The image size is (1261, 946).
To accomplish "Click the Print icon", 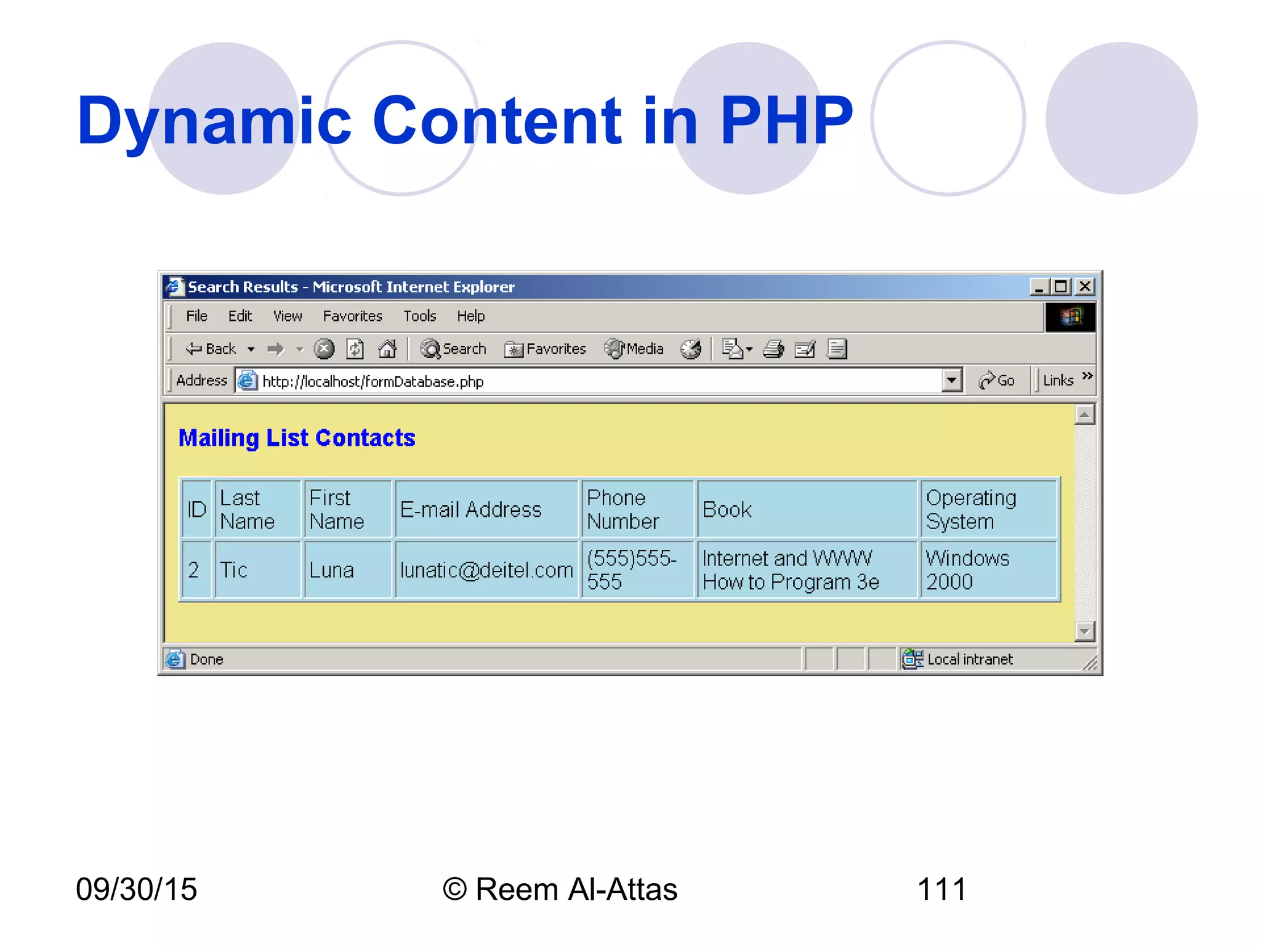I will click(x=773, y=349).
